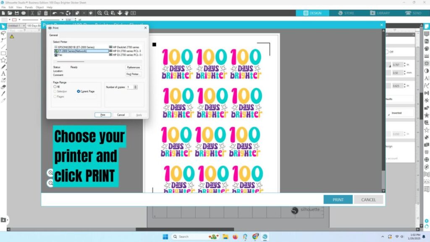The image size is (430, 242).
Task: Click the Find Printer button
Action: coord(134,74)
